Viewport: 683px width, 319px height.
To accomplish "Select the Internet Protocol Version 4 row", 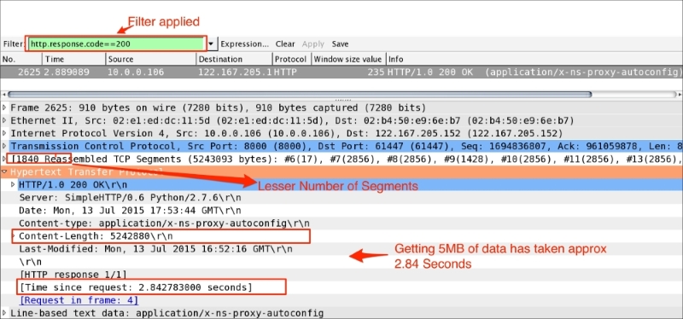I will point(286,133).
